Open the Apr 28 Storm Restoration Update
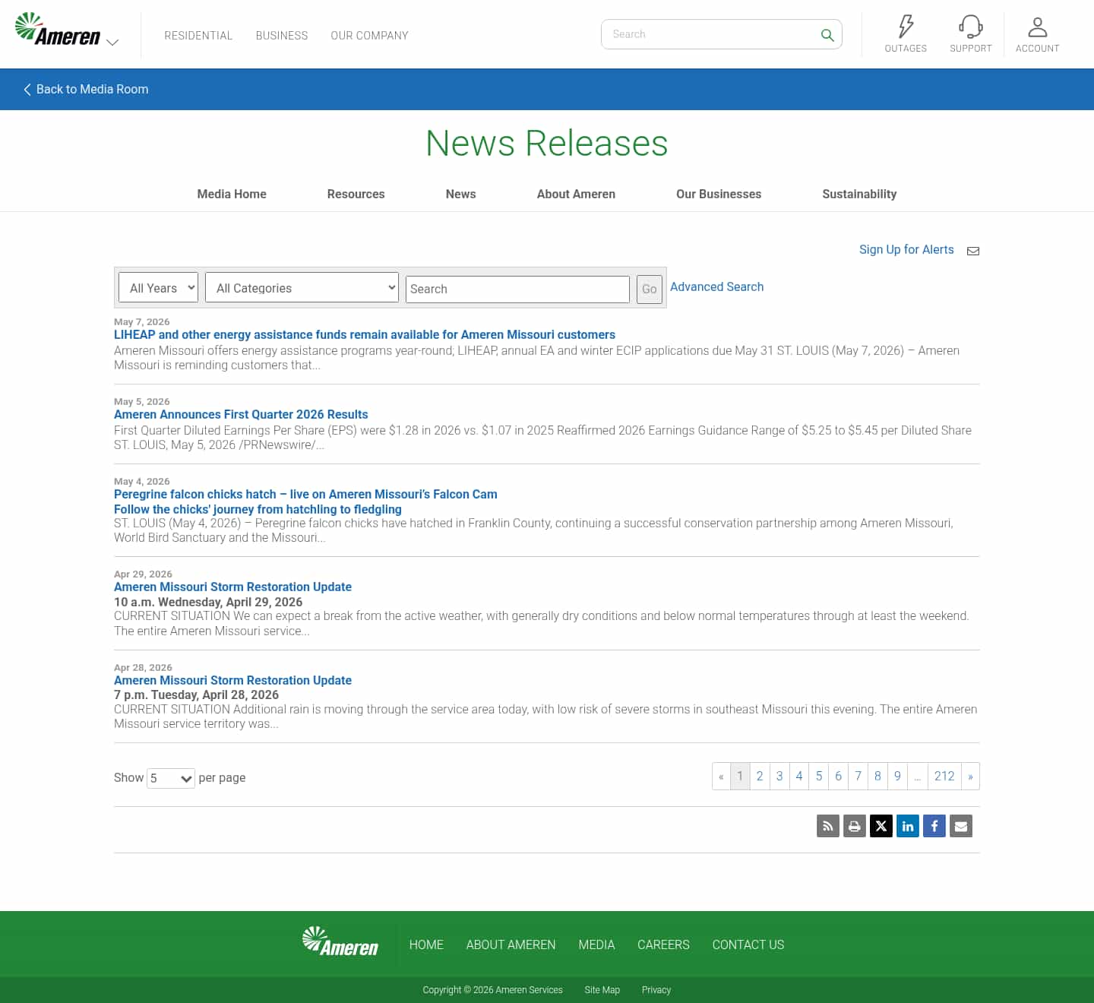The height and width of the screenshot is (1003, 1094). pyautogui.click(x=232, y=681)
